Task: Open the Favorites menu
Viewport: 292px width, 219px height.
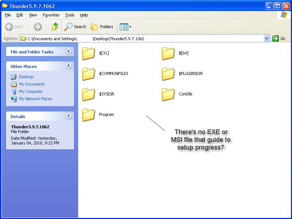Action: tap(51, 15)
